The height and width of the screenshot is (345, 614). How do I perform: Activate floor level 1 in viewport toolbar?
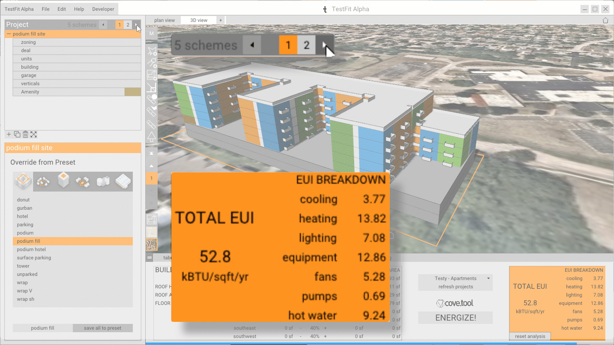point(151,178)
